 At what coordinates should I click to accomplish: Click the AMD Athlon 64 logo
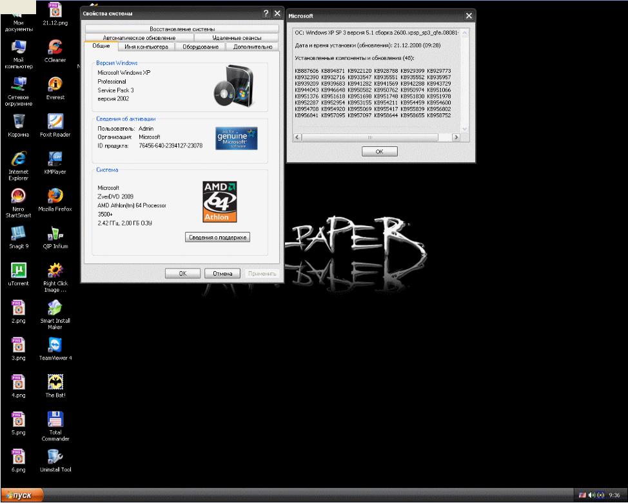[x=219, y=202]
